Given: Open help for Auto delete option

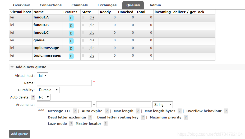Looking at the screenshot, I should pyautogui.click(x=33, y=97).
